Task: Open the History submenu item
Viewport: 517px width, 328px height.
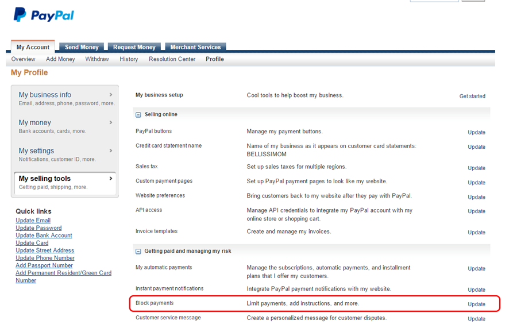Action: pos(129,59)
